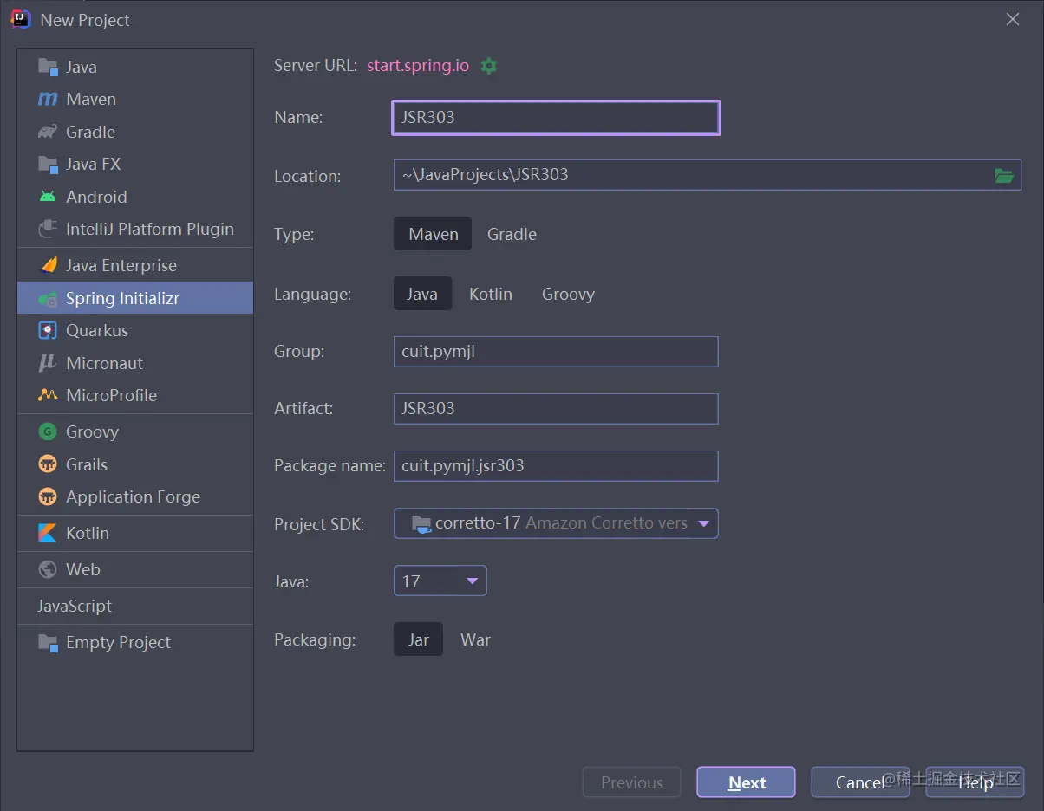Image resolution: width=1044 pixels, height=811 pixels.
Task: Select Application Forge generator label
Action: click(134, 496)
